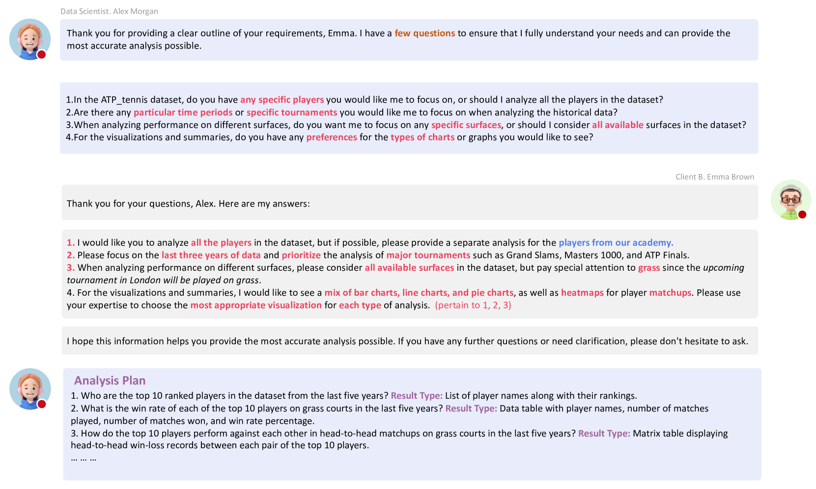
Task: Click Alex Morgan's avatar beside Analysis Plan
Action: pos(30,389)
